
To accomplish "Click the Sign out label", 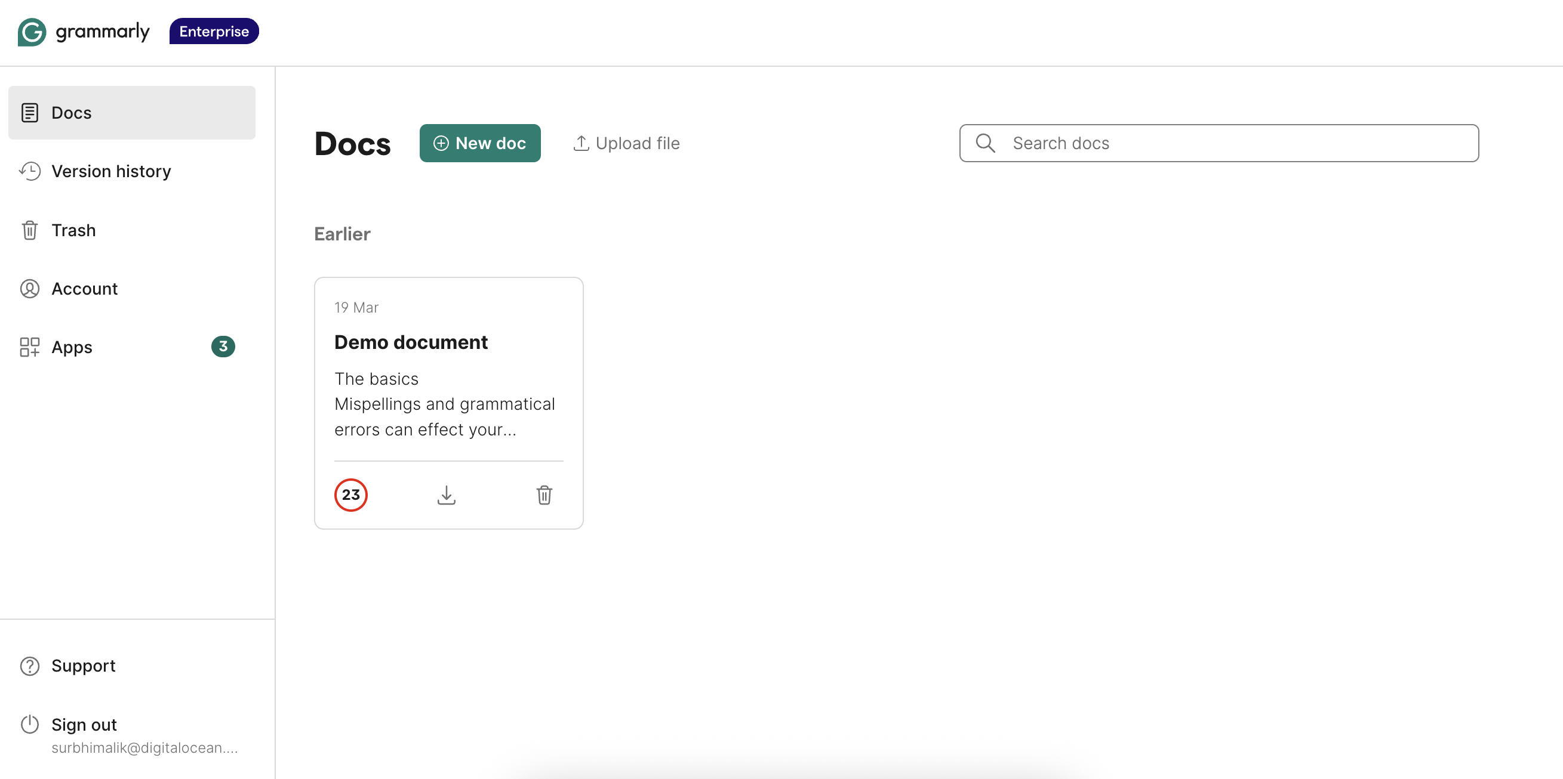I will (84, 725).
